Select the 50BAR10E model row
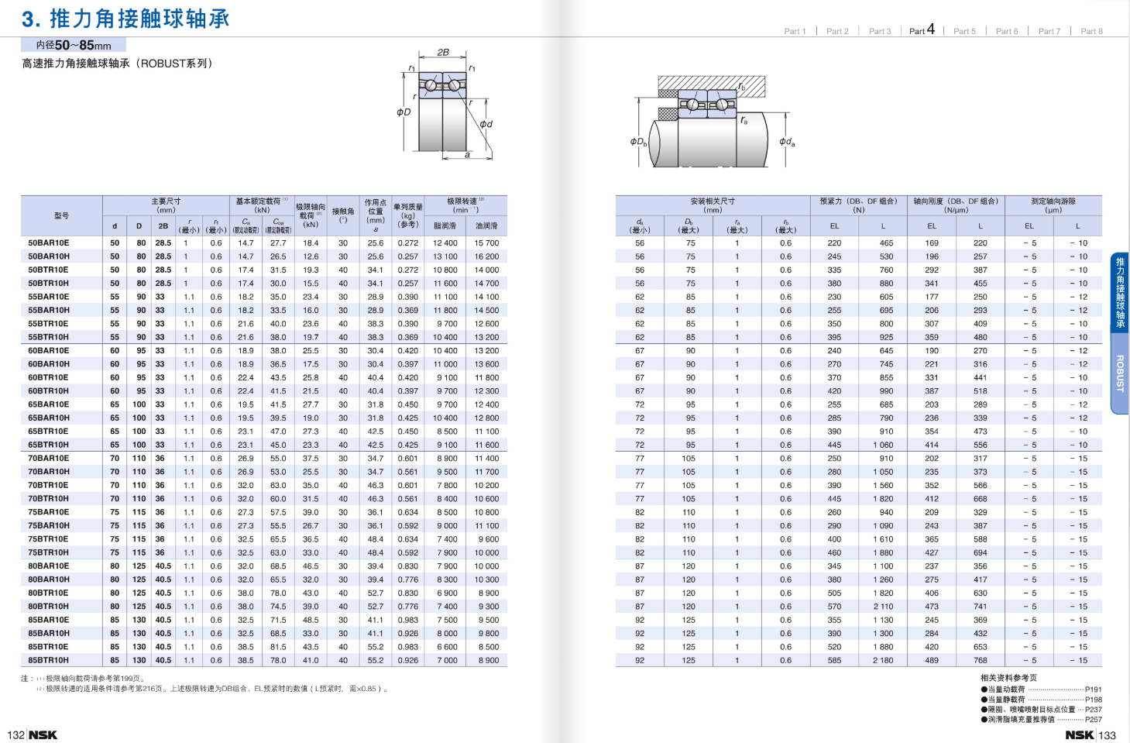 click(264, 243)
